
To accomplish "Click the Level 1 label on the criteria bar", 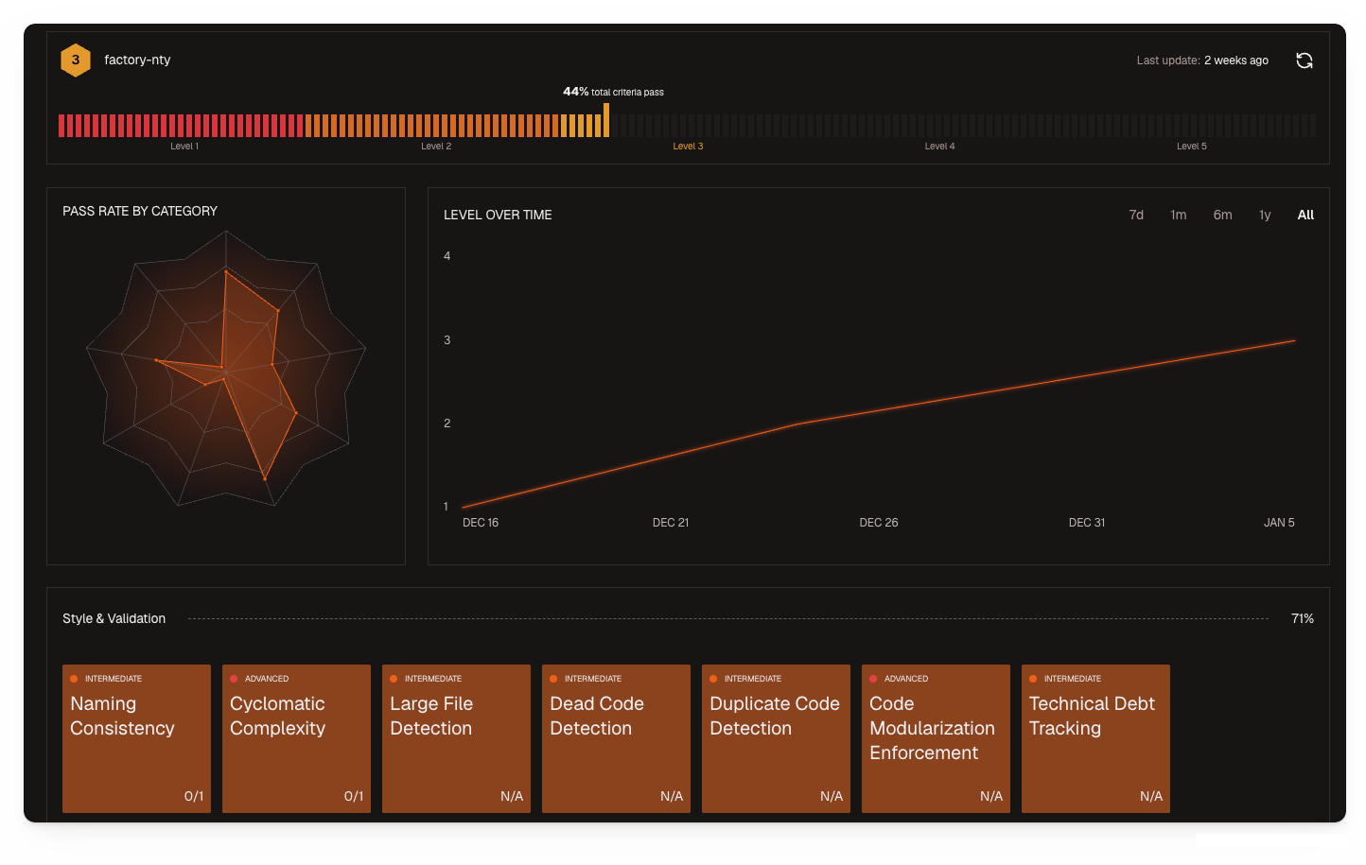I will pos(184,147).
